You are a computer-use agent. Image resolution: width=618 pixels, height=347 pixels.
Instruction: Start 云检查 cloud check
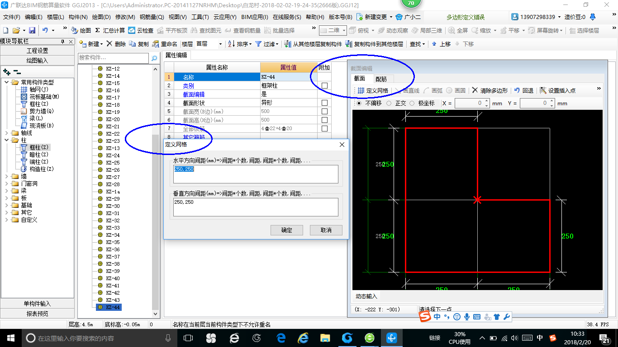[141, 30]
